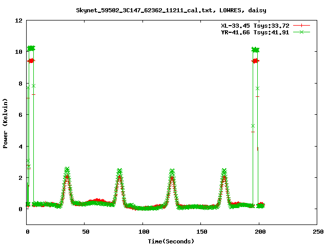Click the second source peak near 80 seconds
The height and width of the screenshot is (246, 328).
[119, 171]
